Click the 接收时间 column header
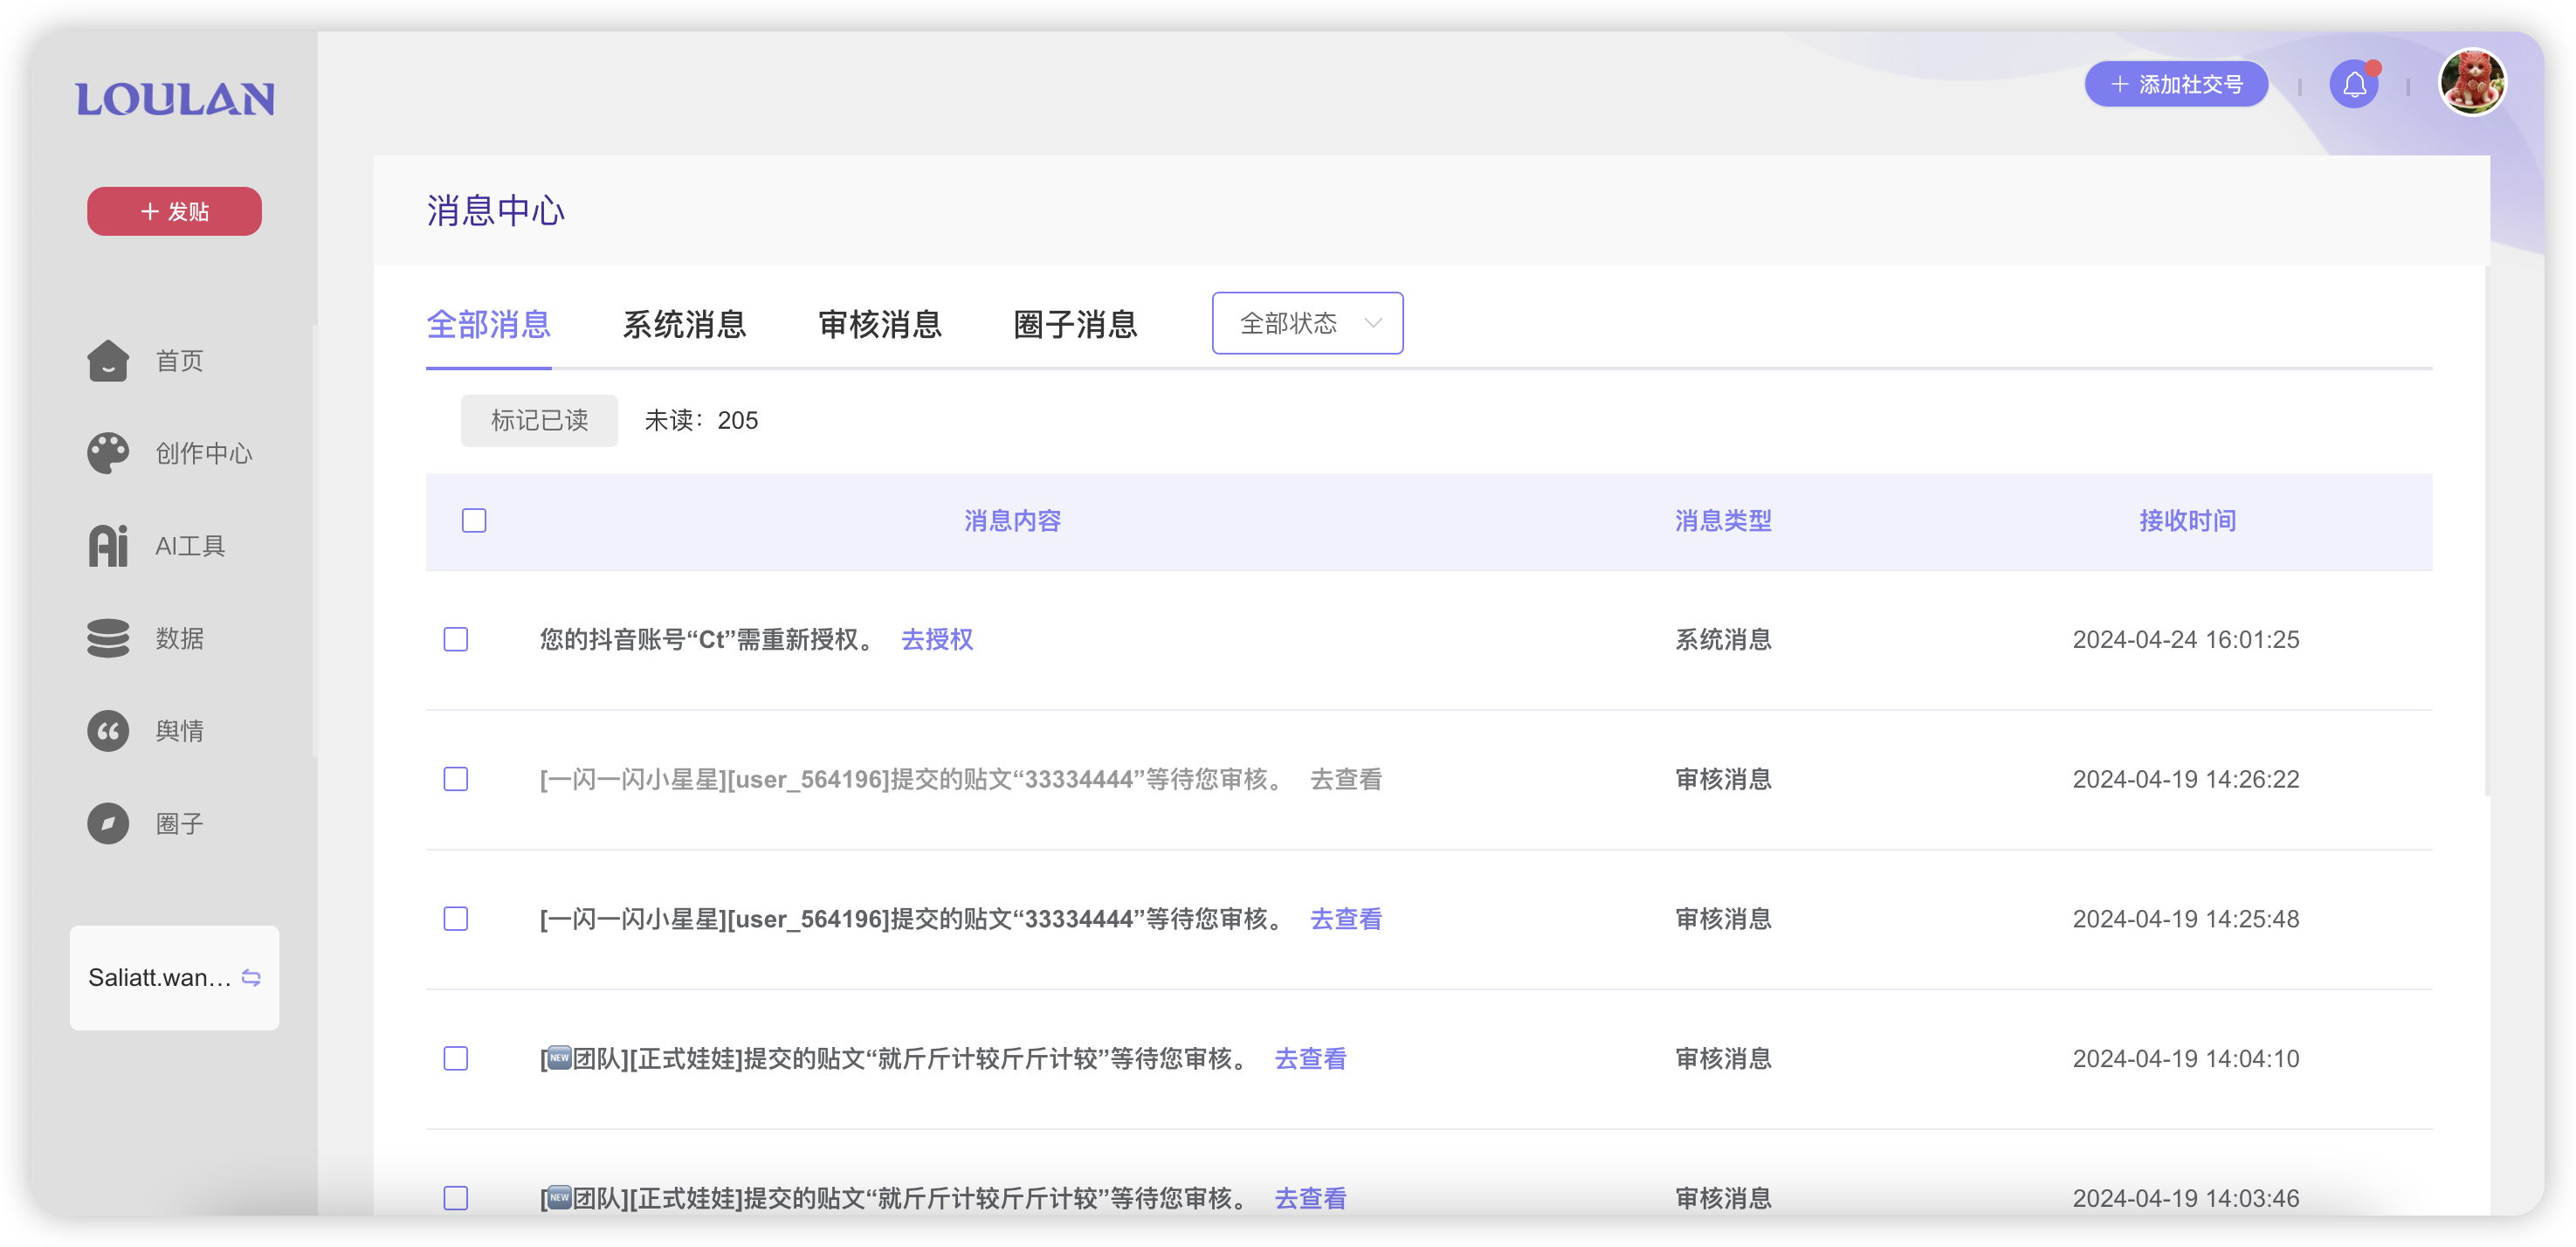Image resolution: width=2576 pixels, height=1247 pixels. (x=2187, y=520)
